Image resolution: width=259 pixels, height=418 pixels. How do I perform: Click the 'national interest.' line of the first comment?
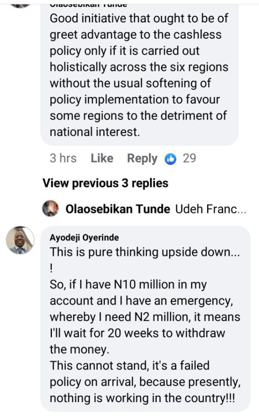pos(95,132)
